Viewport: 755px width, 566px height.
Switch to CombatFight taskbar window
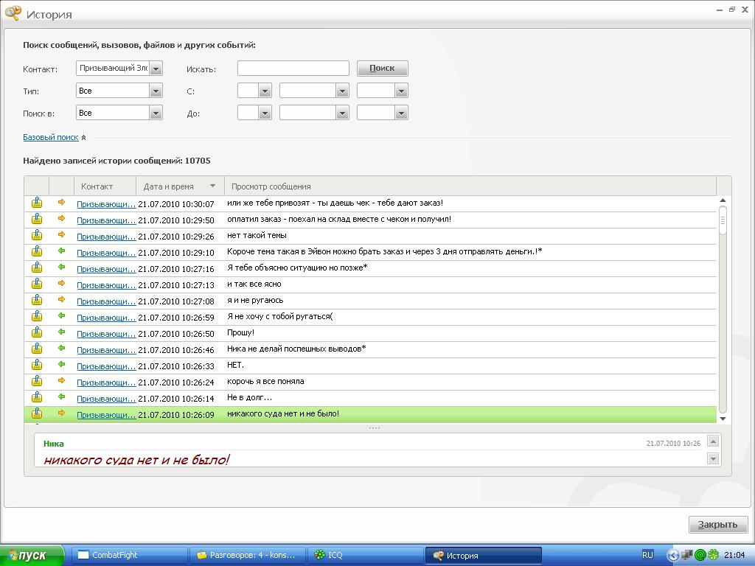coord(129,555)
